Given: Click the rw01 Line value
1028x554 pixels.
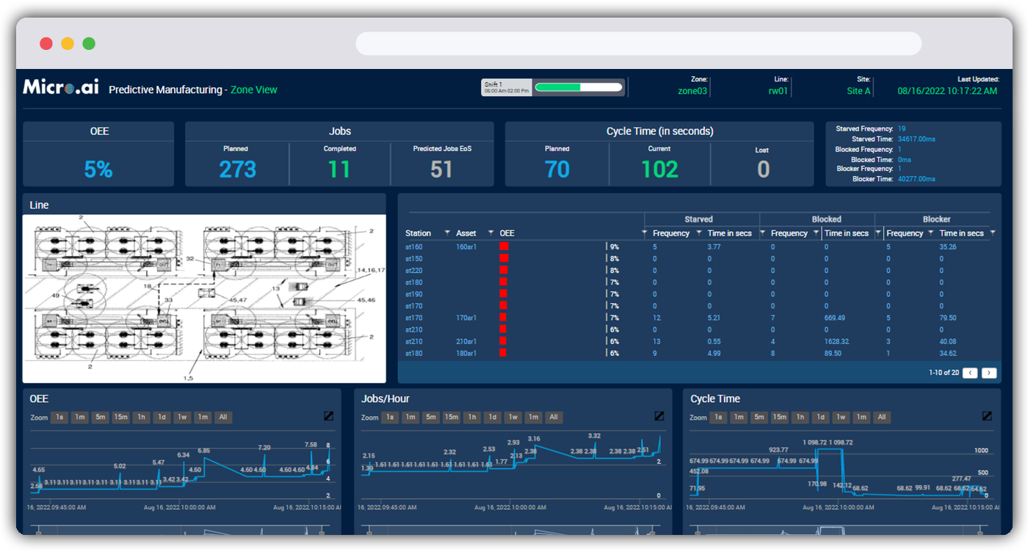Looking at the screenshot, I should pyautogui.click(x=778, y=91).
